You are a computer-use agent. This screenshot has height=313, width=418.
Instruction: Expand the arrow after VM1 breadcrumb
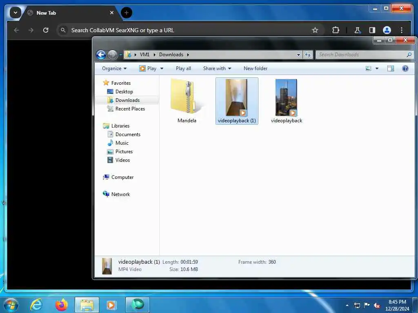click(154, 55)
